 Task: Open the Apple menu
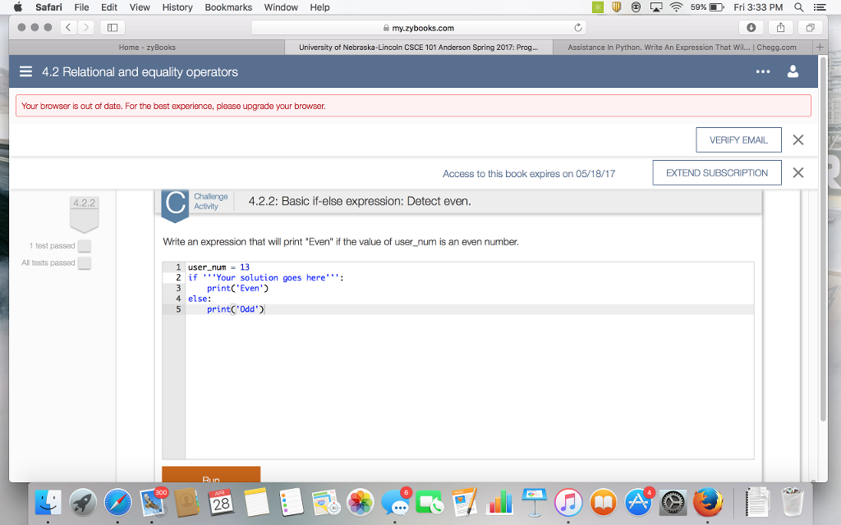(18, 7)
